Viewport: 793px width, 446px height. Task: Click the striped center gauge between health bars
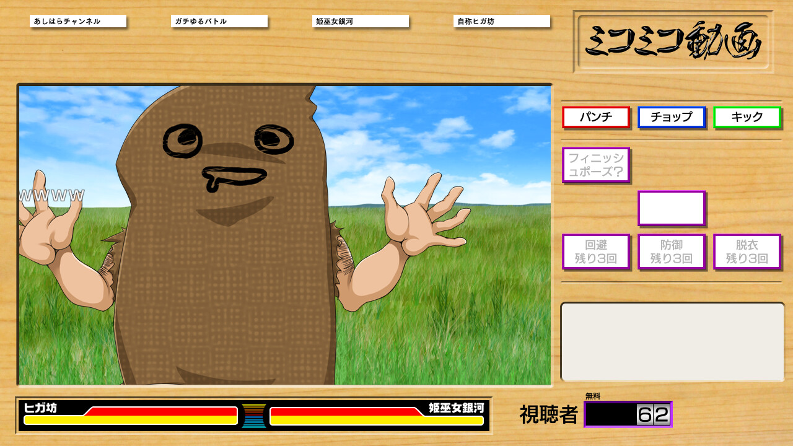254,416
